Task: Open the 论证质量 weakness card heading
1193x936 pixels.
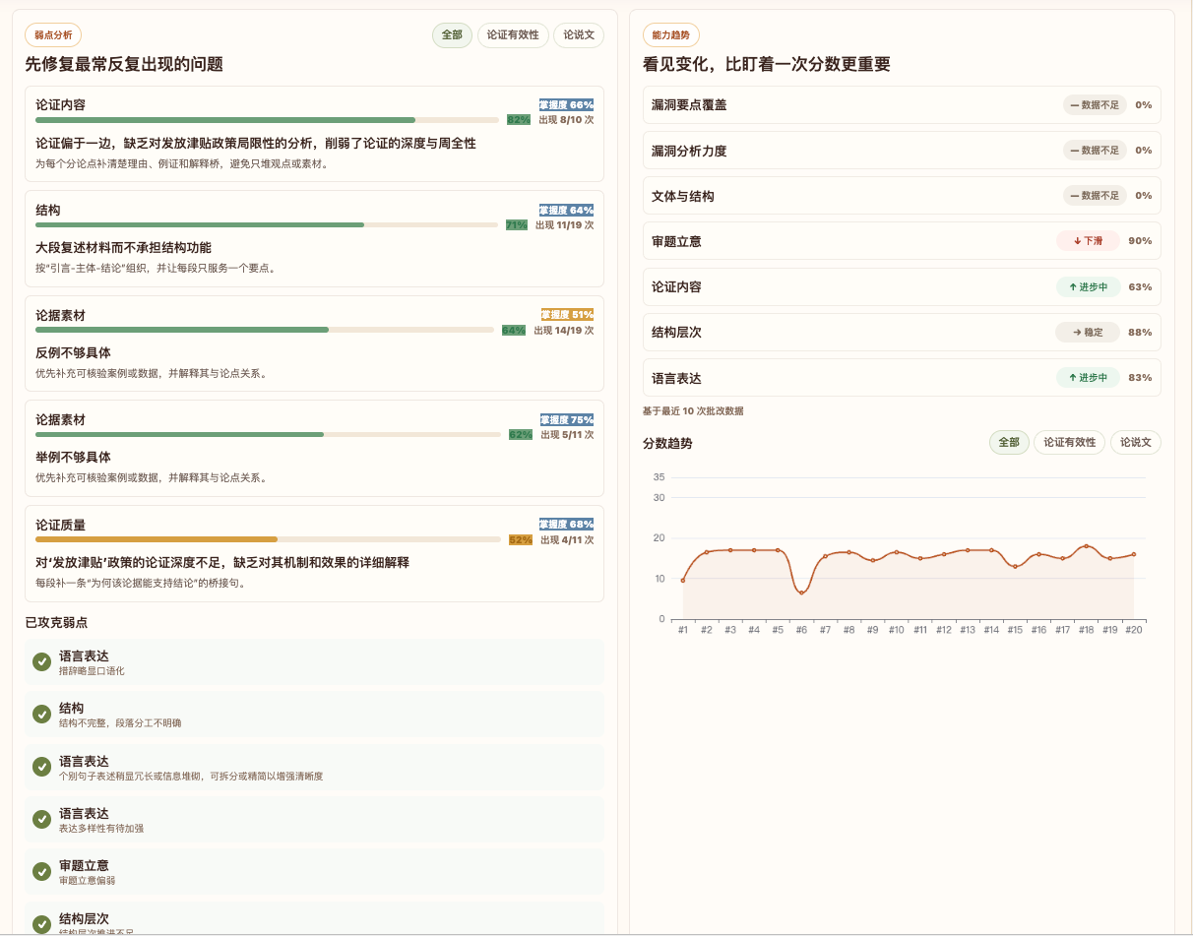Action: pos(60,524)
